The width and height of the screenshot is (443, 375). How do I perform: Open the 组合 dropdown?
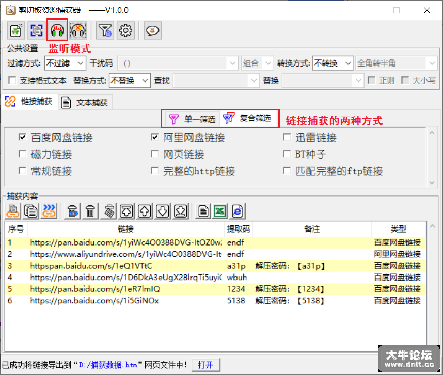tap(257, 63)
